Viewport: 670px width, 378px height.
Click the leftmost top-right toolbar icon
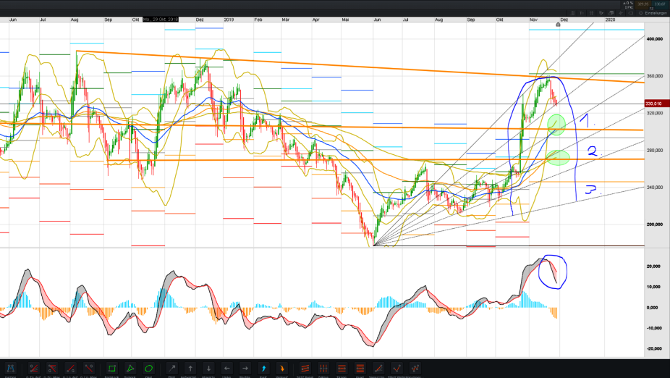[572, 13]
